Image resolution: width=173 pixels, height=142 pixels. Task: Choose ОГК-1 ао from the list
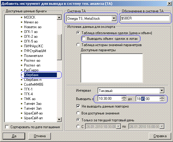(x=31, y=32)
